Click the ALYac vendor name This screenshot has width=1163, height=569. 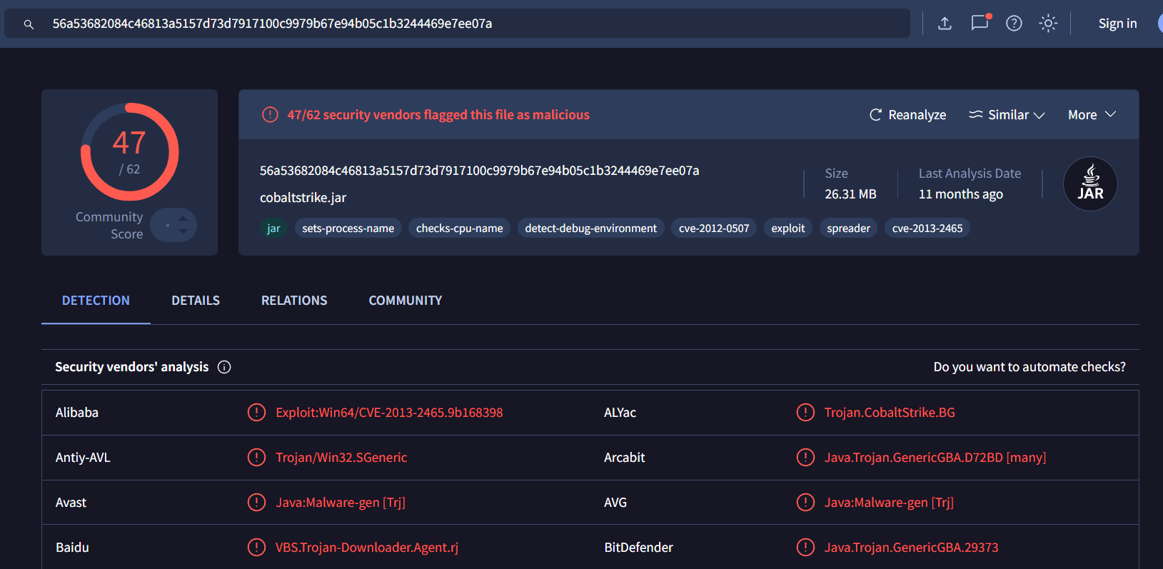click(x=620, y=413)
